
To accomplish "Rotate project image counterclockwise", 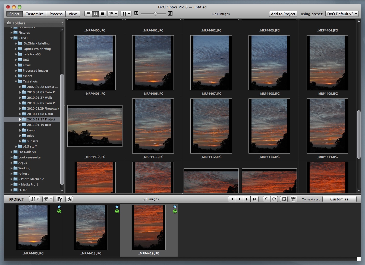I will tap(266, 199).
